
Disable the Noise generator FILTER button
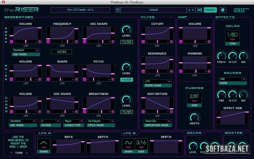click(x=126, y=79)
